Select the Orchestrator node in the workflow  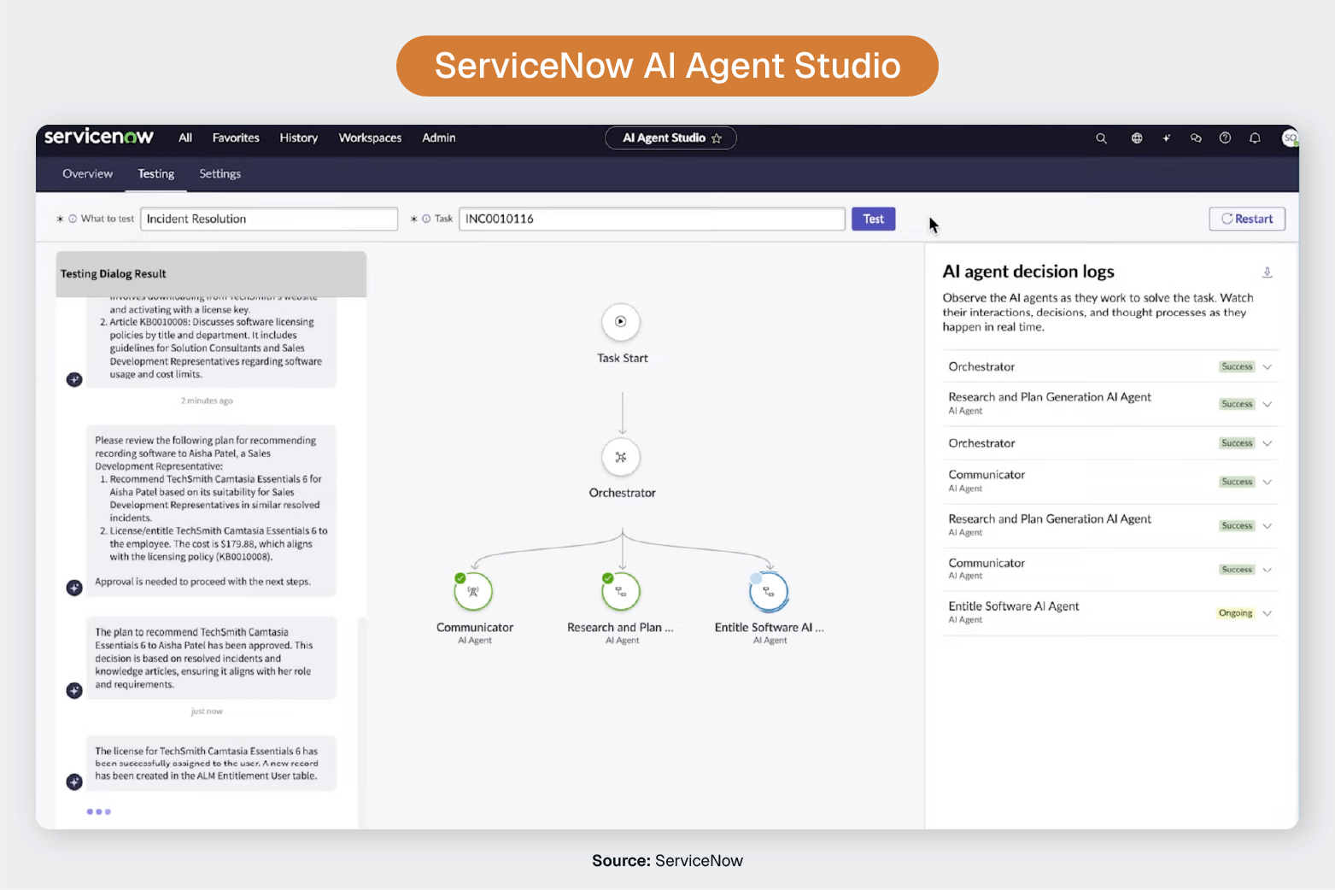point(621,457)
